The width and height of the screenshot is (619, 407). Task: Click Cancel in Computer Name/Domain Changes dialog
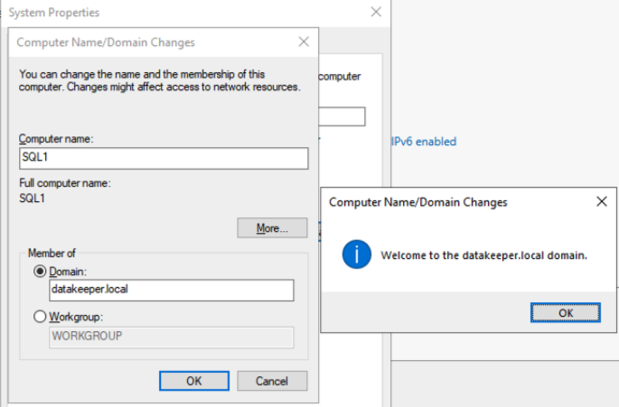(272, 381)
